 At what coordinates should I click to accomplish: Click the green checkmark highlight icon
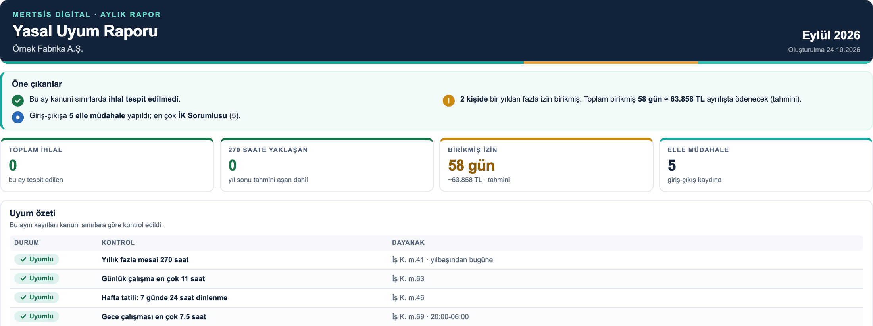tap(18, 101)
